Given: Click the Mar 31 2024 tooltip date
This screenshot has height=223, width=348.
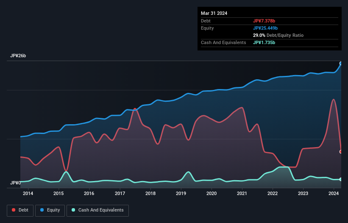Looking at the screenshot, I should 214,13.
